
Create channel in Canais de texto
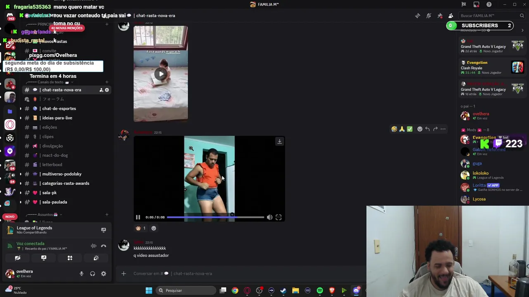(x=107, y=82)
